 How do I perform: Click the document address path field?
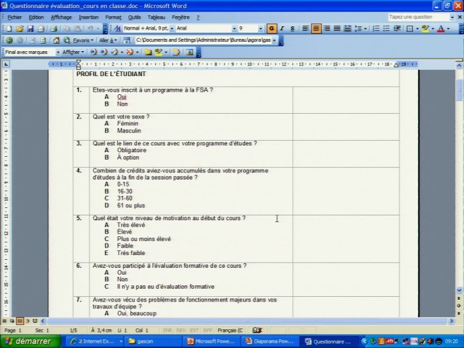point(203,40)
